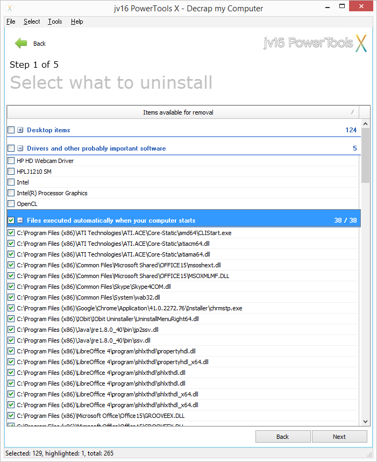377x462 pixels.
Task: Toggle the Desktop items group checkbox
Action: point(11,130)
